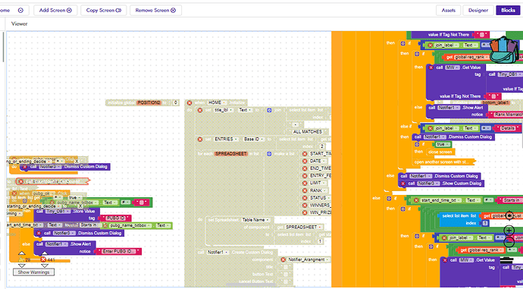Click the left vertical scrollbar thumb
This screenshot has height=289, width=523.
(3, 47)
